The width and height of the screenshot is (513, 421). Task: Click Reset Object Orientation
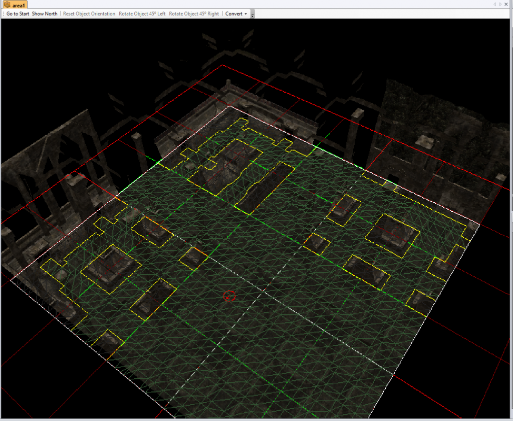tap(89, 14)
